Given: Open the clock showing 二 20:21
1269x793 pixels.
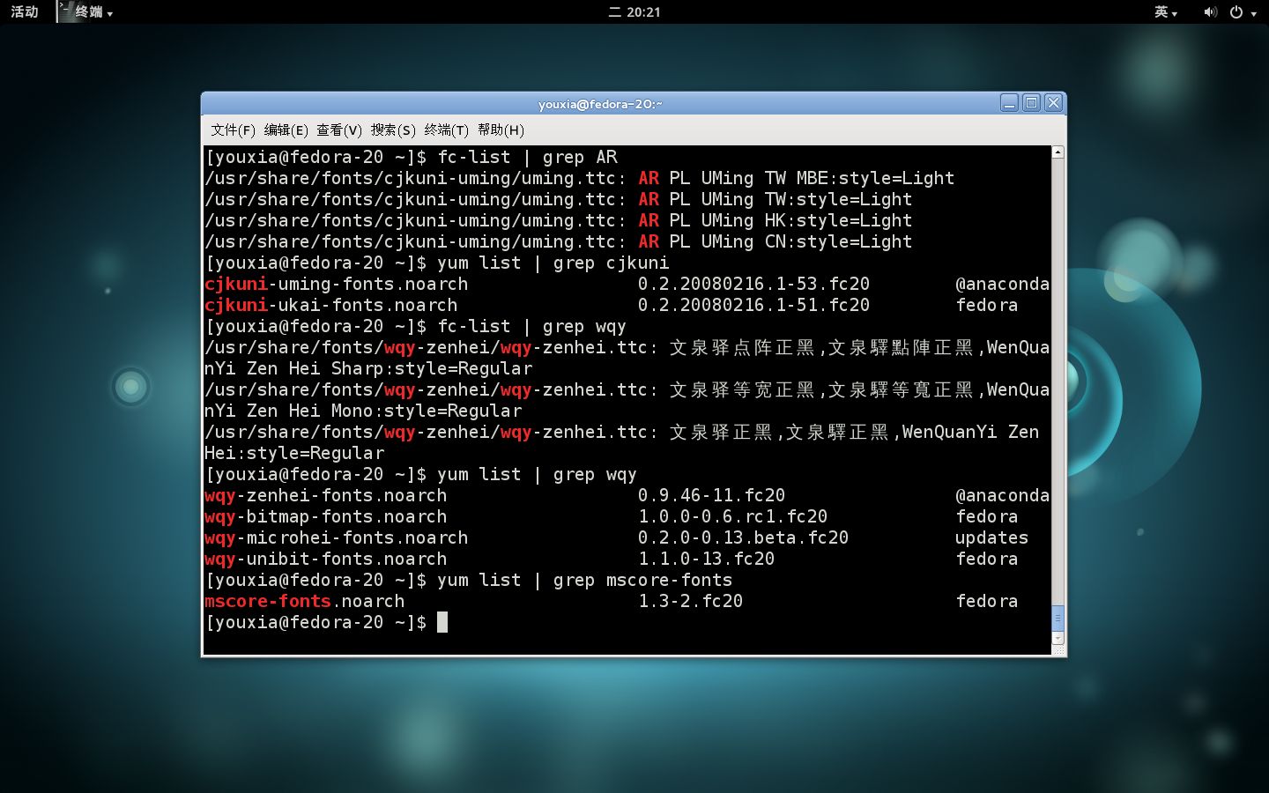Looking at the screenshot, I should (x=634, y=12).
